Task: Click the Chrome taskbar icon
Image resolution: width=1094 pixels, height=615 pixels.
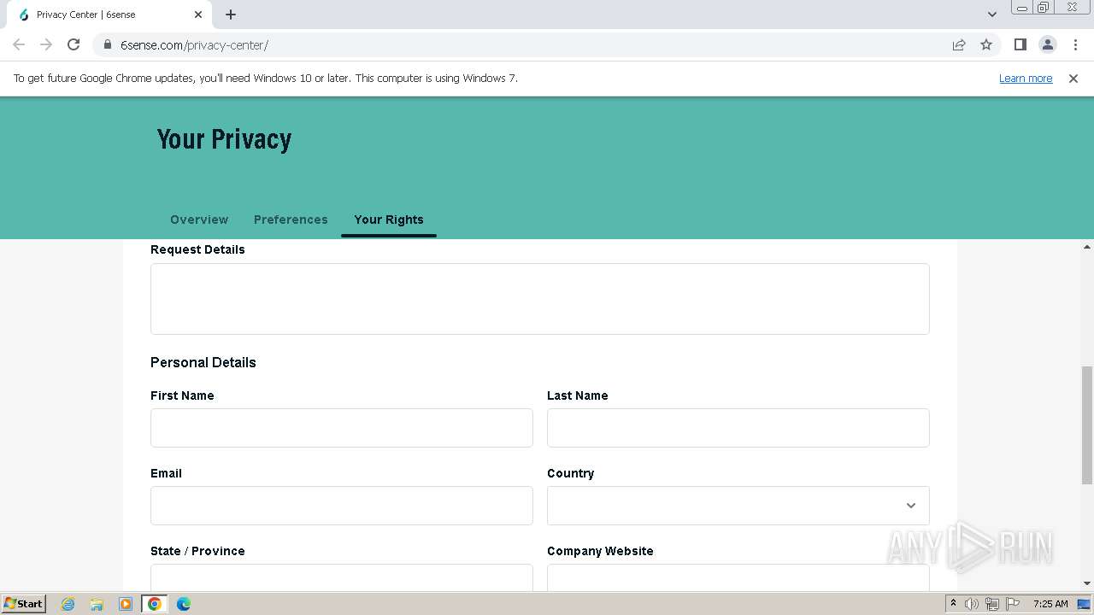Action: click(x=155, y=604)
